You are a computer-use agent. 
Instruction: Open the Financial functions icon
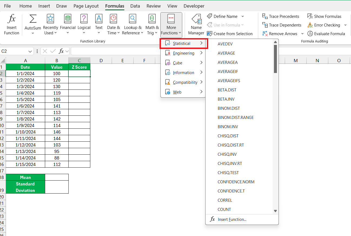[x=68, y=19]
